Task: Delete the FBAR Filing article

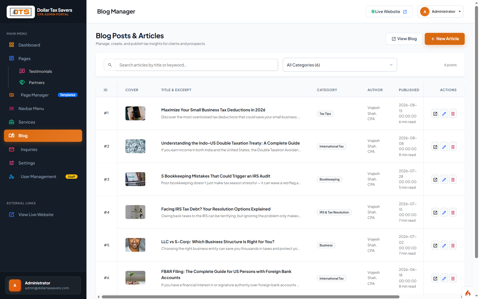Action: point(453,279)
